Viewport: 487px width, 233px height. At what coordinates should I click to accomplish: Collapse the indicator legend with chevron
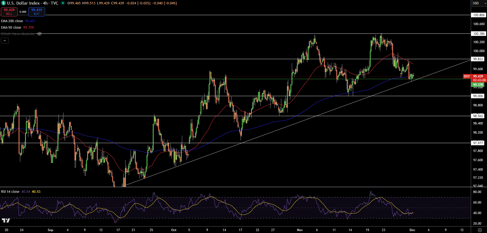point(5,41)
